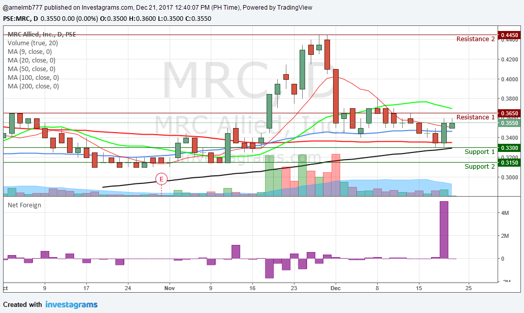Select the 'Support 1' line text

point(479,152)
